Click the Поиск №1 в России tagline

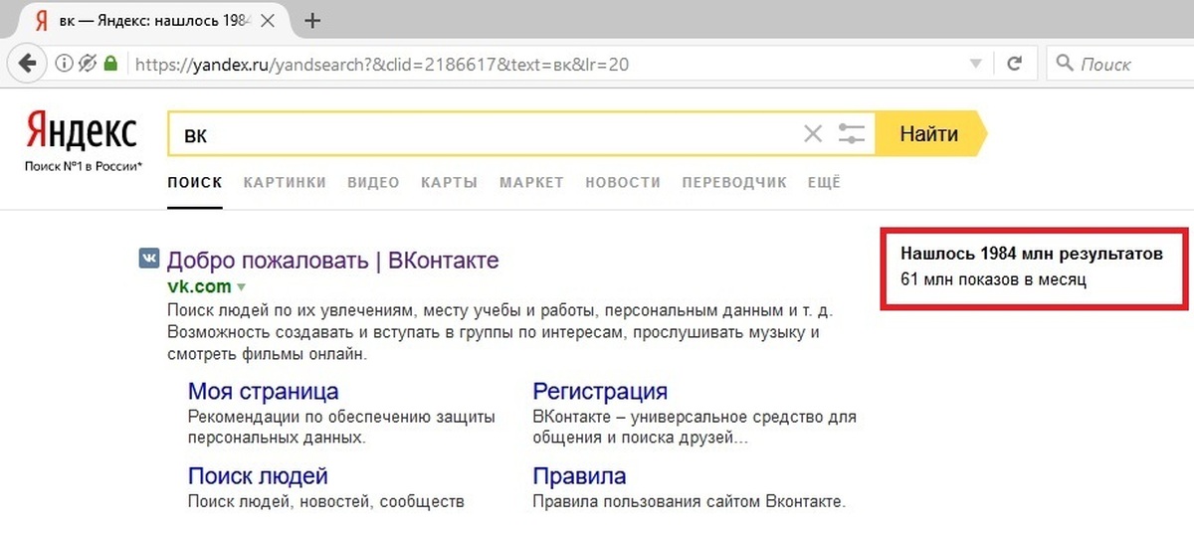[x=84, y=166]
